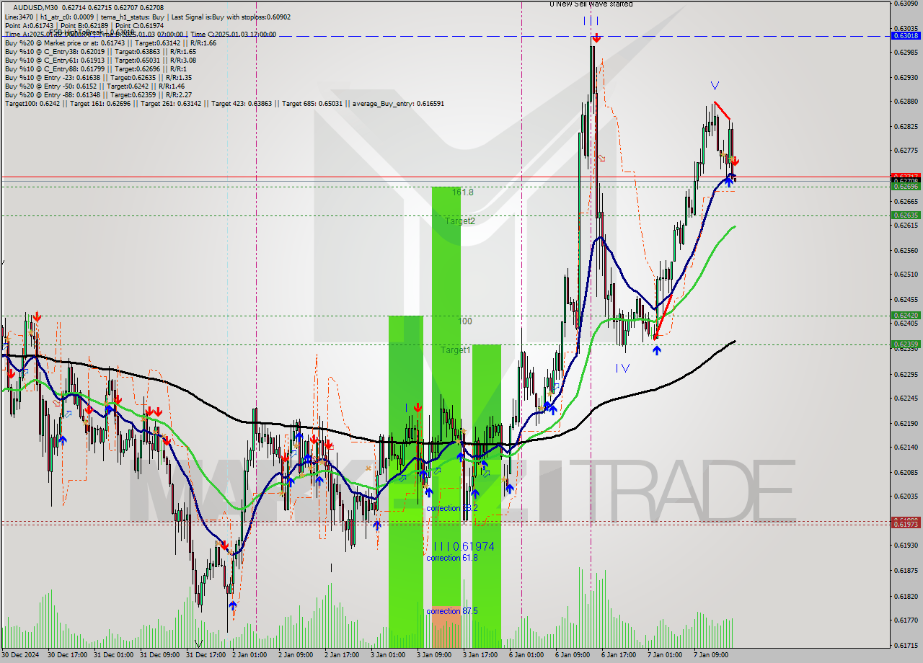This screenshot has height=663, width=923.
Task: Click the 0.63090 price axis value
Action: pos(906,3)
